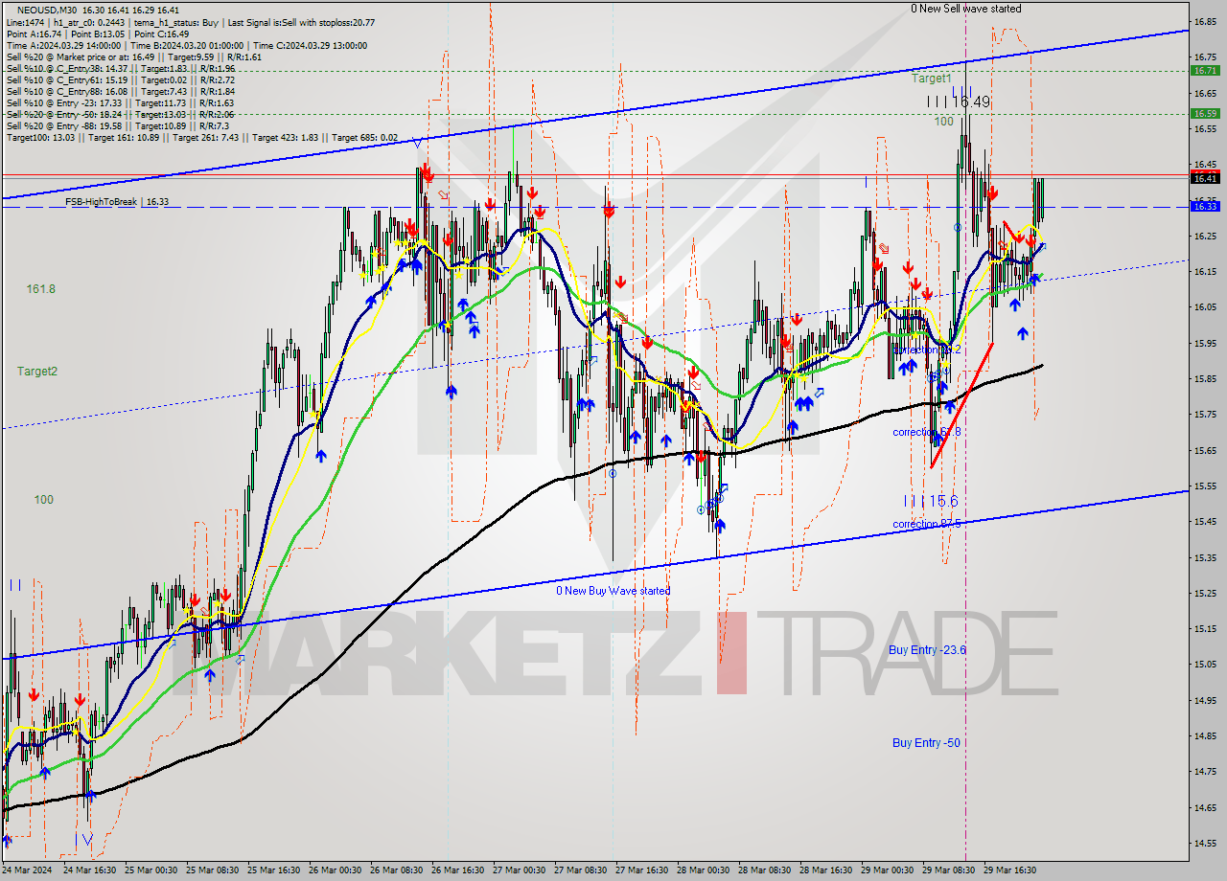Click the 'I I I 15.6' wave label
The image size is (1227, 881).
[930, 502]
